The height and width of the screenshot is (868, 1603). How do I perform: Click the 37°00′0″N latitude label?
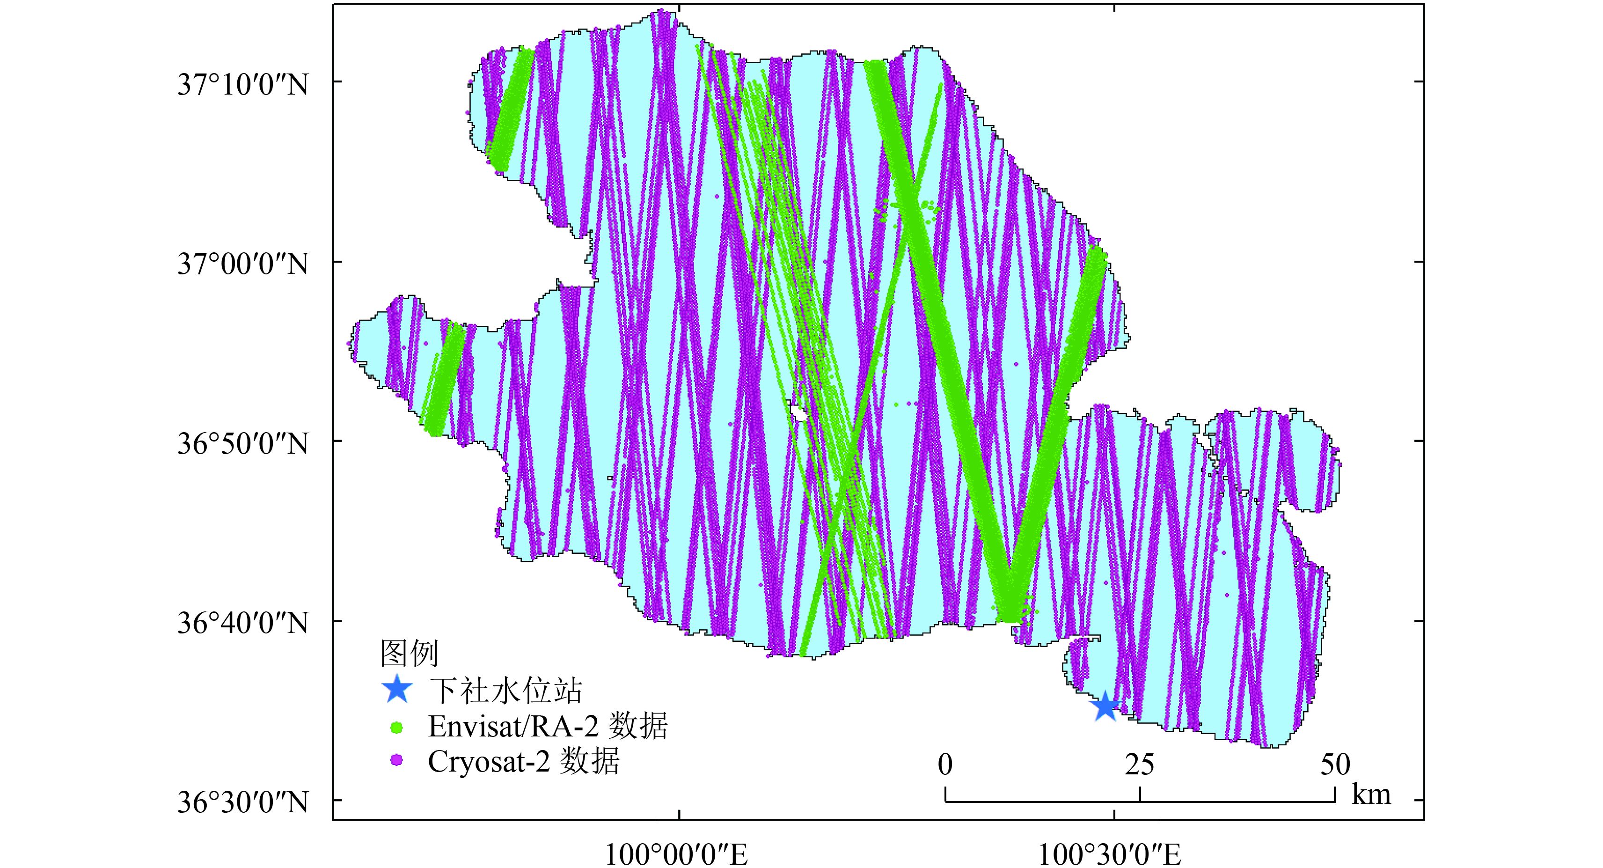pyautogui.click(x=243, y=264)
